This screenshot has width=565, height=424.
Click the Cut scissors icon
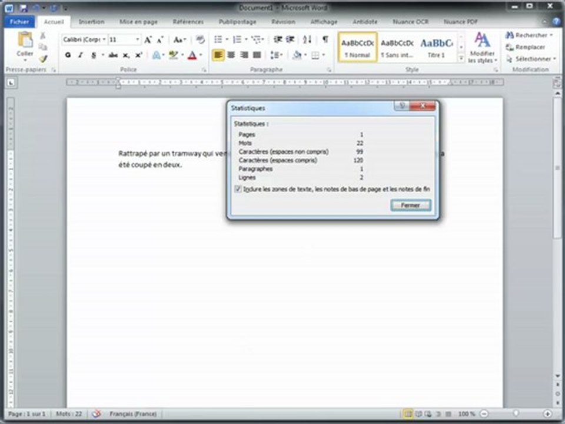(43, 36)
